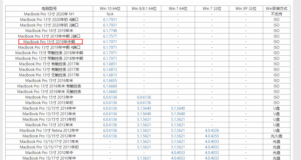
Task: Open Win 8/8.1 5.1.5640 link for 13/15寸 2014年中
Action: [x=144, y=108]
